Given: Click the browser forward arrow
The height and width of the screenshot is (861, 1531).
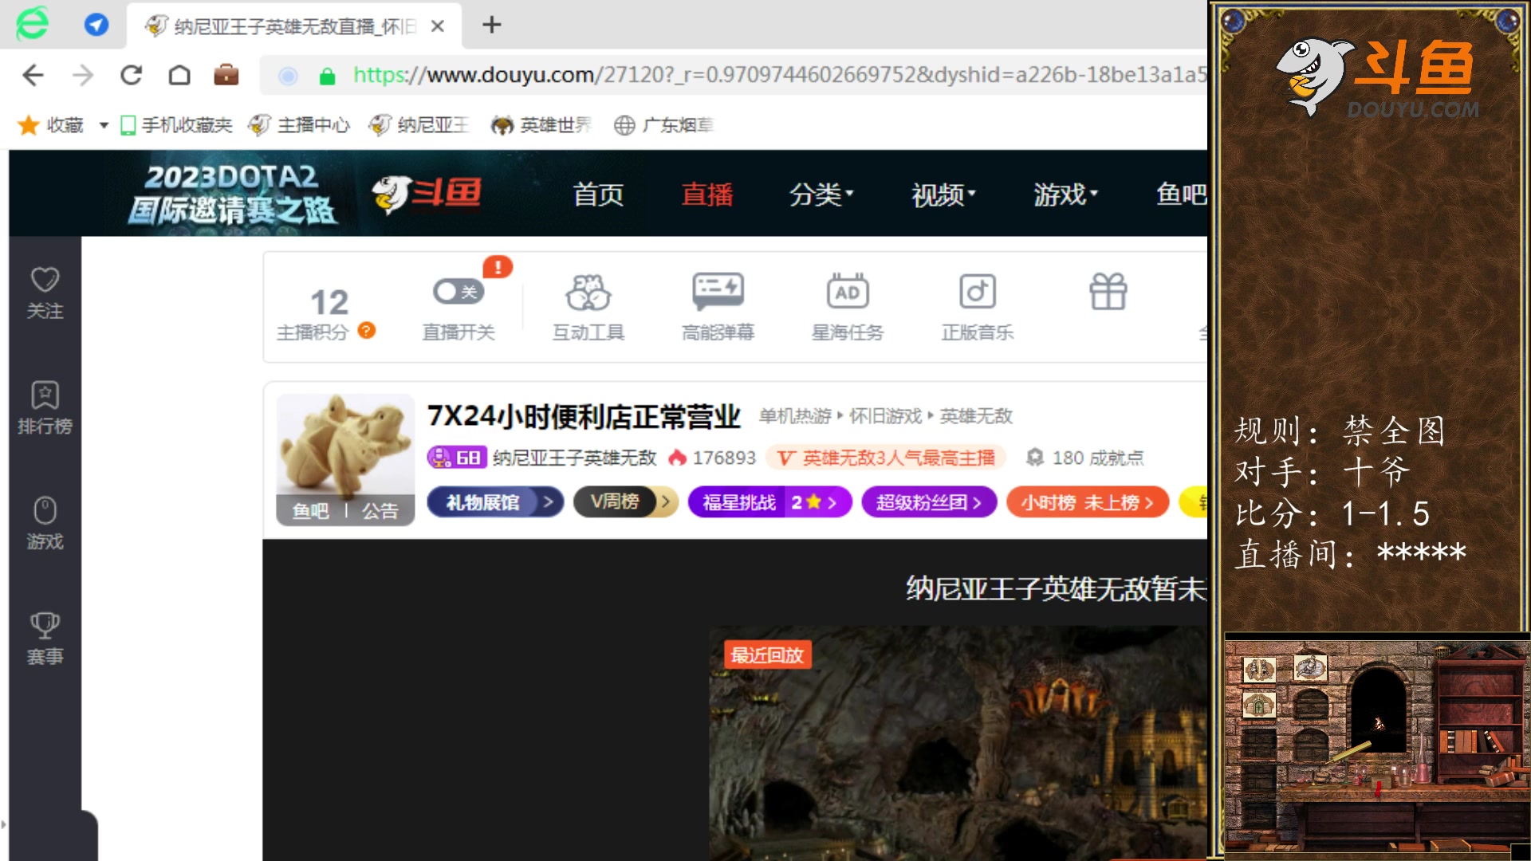Looking at the screenshot, I should 83,75.
